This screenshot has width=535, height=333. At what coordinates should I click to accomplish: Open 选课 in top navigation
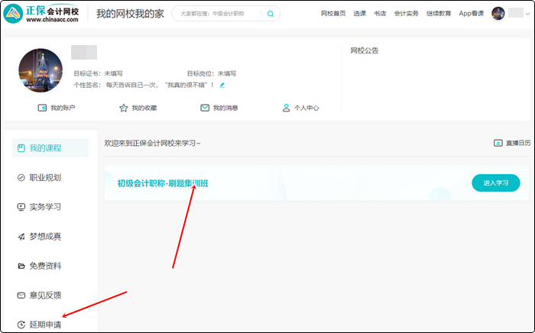point(360,14)
